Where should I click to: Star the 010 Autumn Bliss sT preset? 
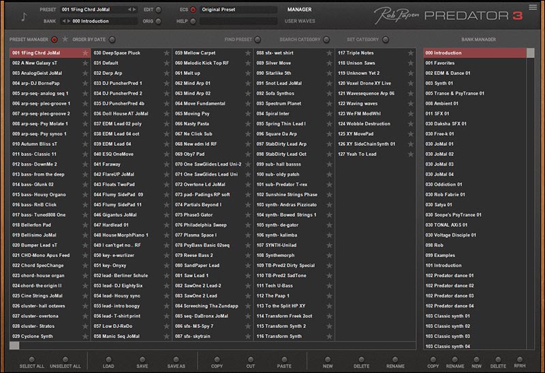coord(85,144)
